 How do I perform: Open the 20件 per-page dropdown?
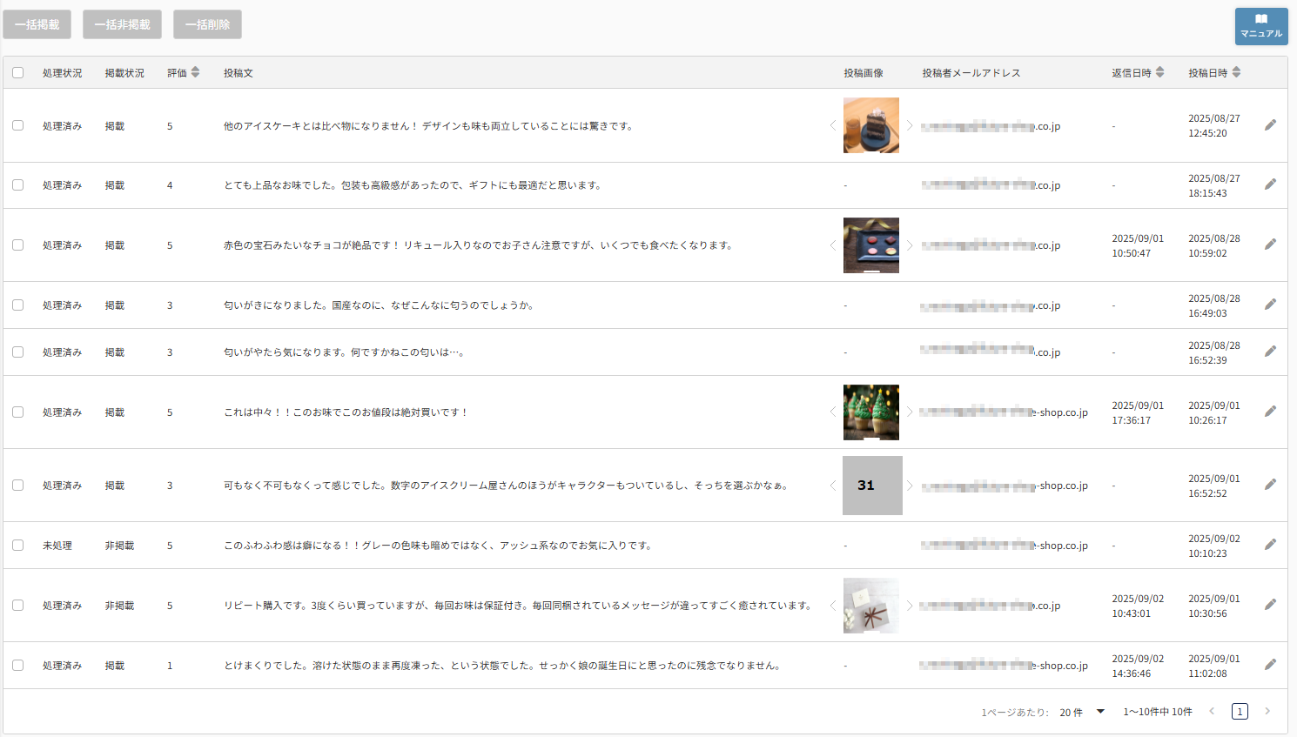click(1079, 711)
